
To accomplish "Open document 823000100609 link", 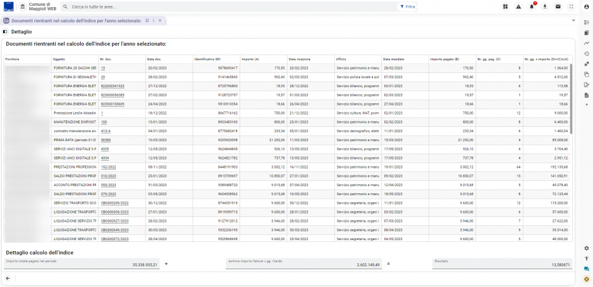I will click(112, 104).
